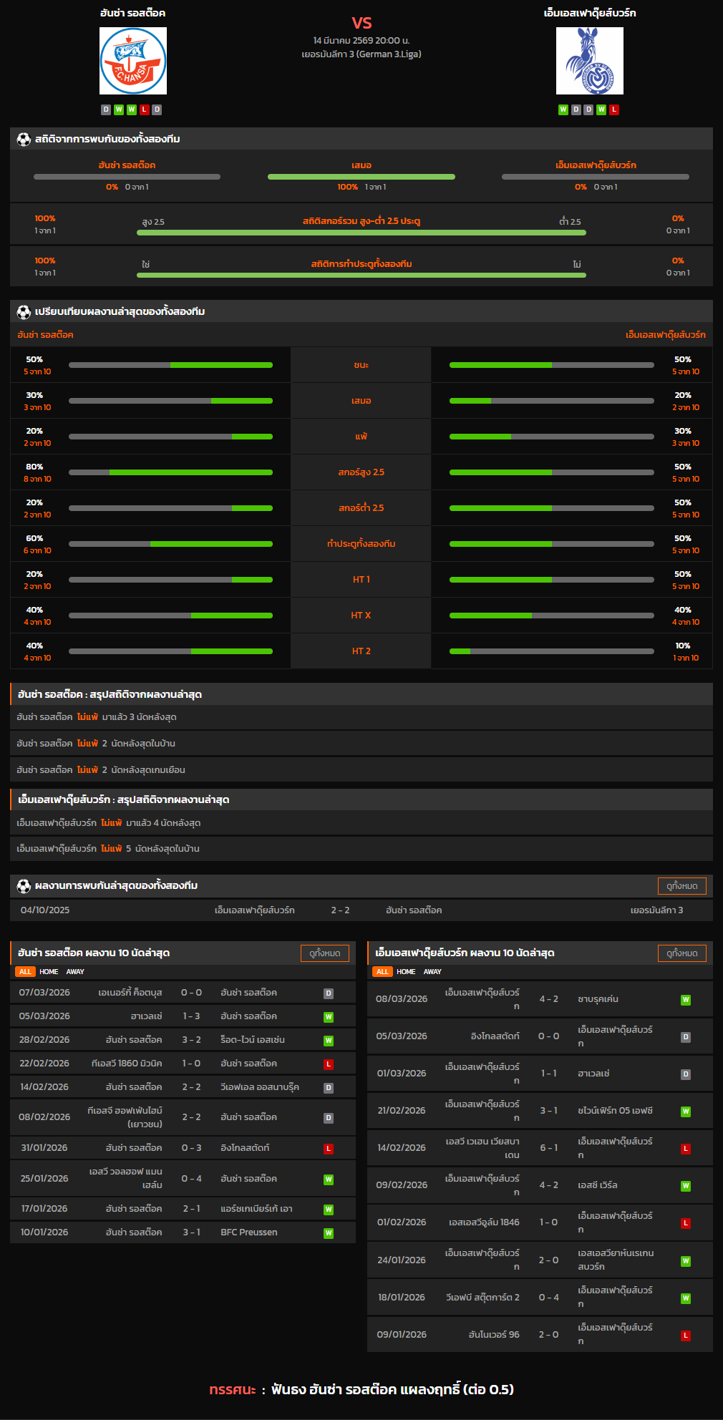Screen dimensions: 723x1420
Task: Switch Hansa Rostock results to HOME
Action: (x=49, y=972)
